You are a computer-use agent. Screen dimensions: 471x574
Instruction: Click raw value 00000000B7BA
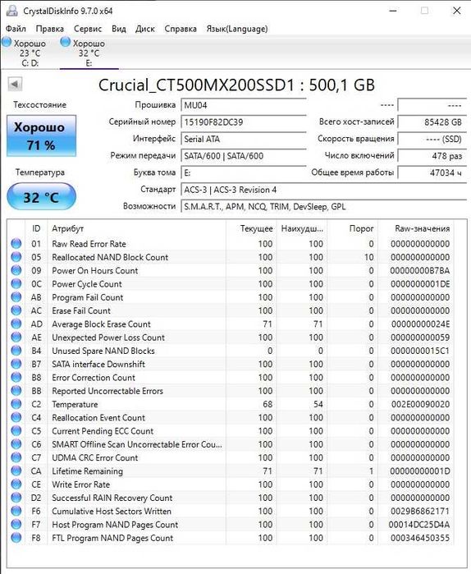(420, 270)
